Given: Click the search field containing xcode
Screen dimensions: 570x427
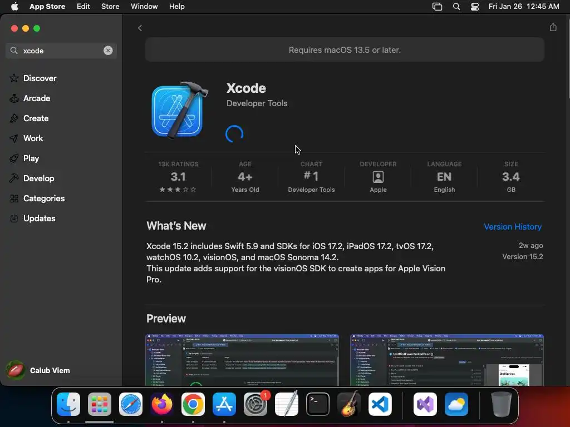Looking at the screenshot, I should point(61,51).
